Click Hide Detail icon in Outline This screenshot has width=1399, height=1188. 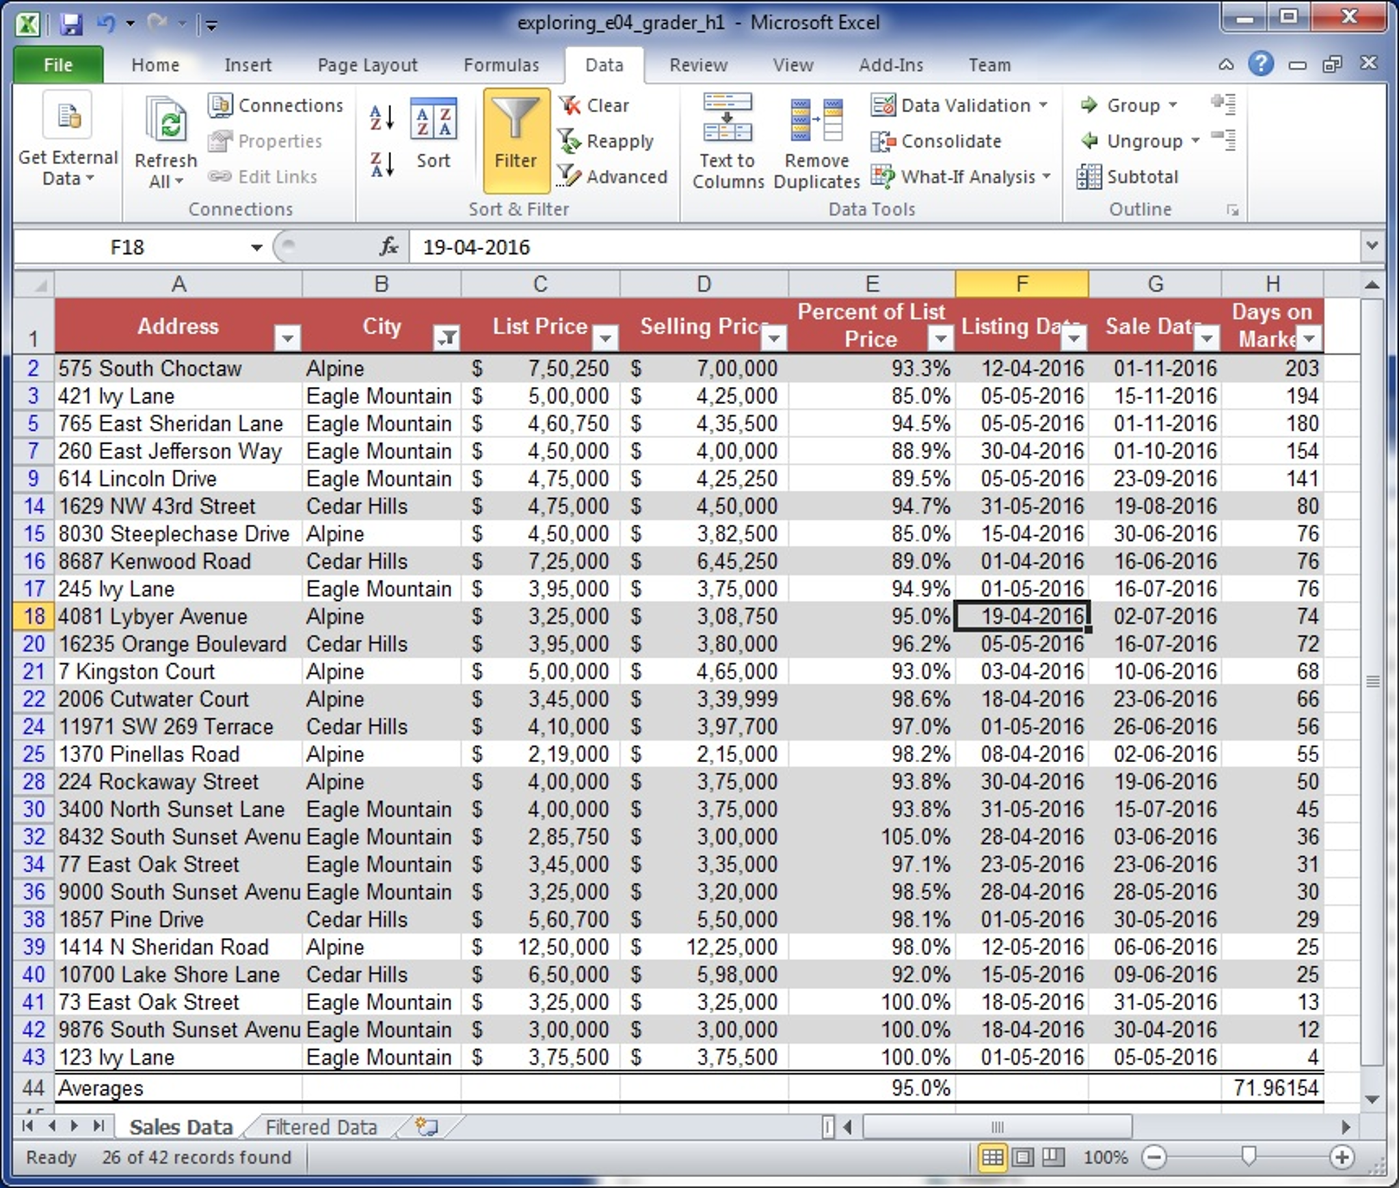pyautogui.click(x=1223, y=139)
